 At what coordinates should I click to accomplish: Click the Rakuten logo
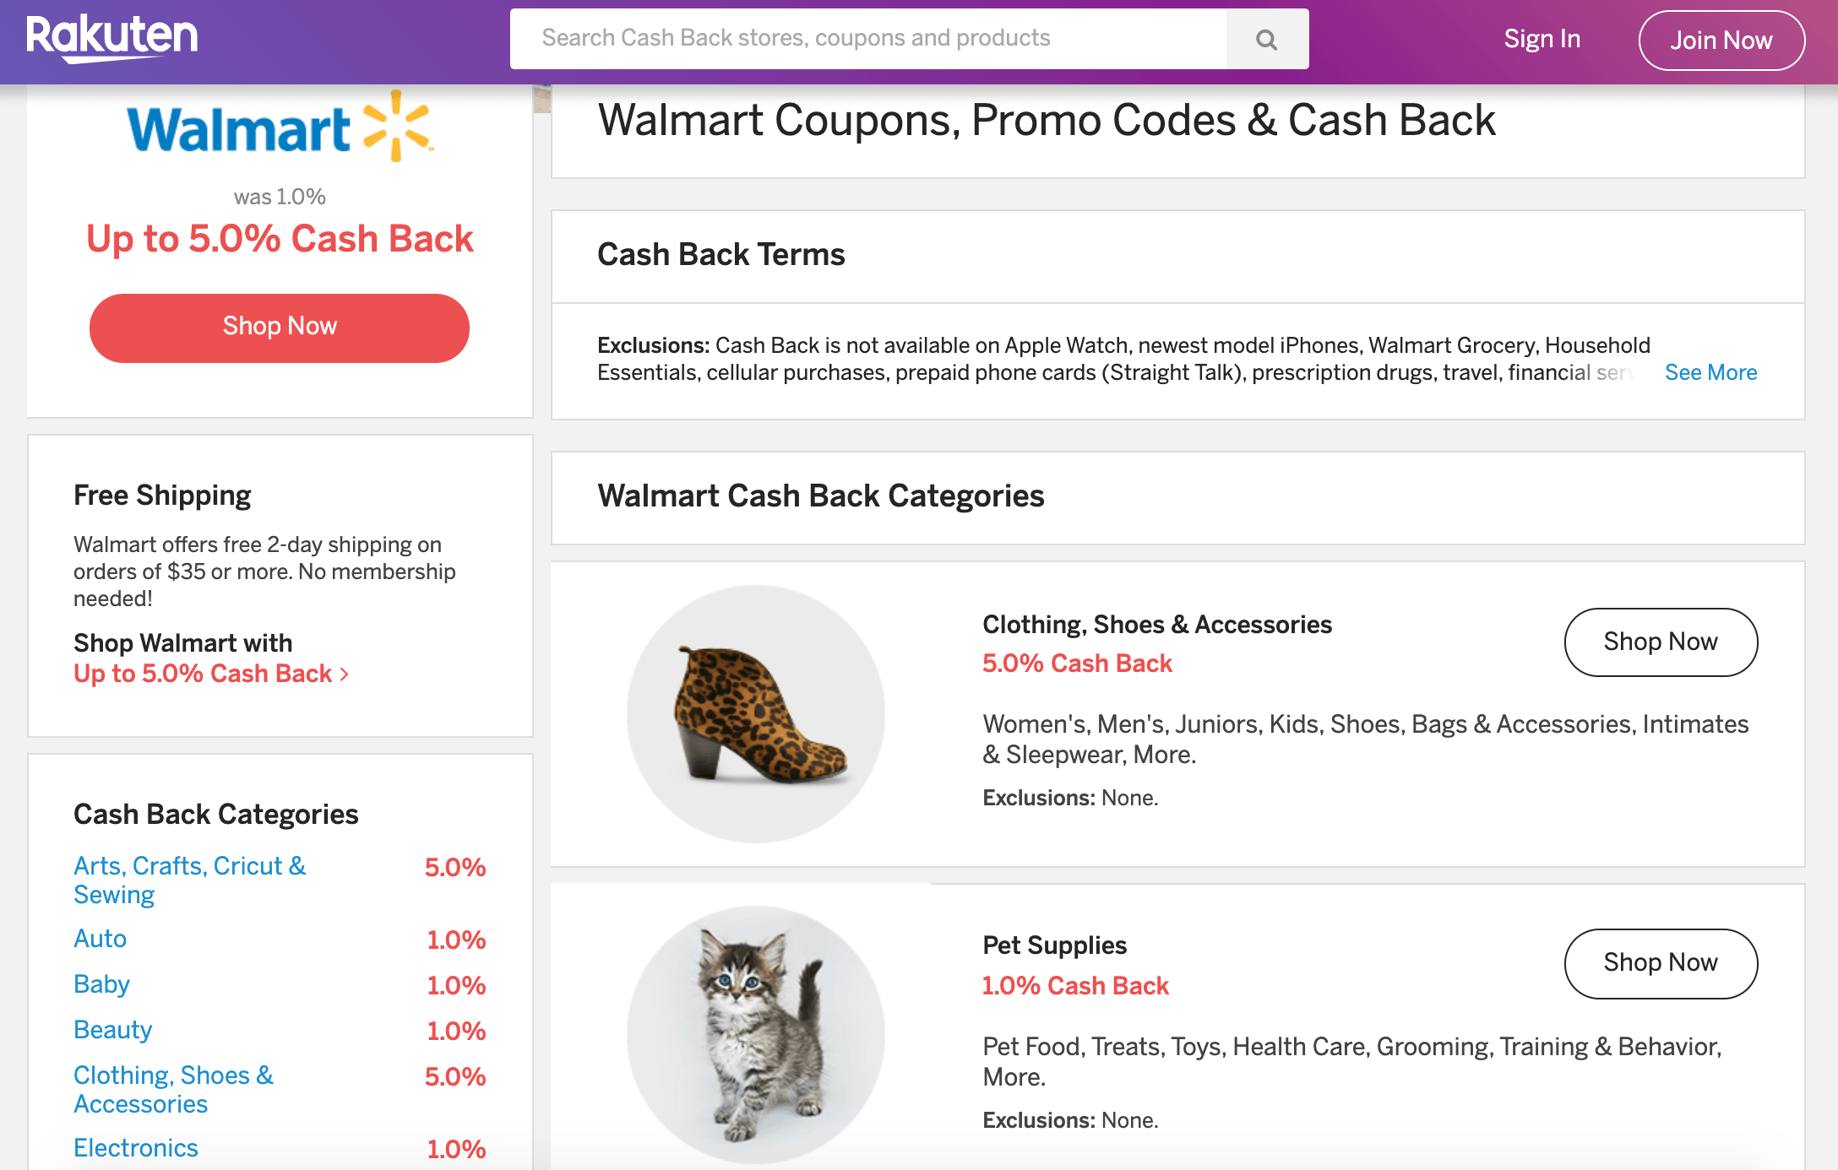click(x=112, y=38)
